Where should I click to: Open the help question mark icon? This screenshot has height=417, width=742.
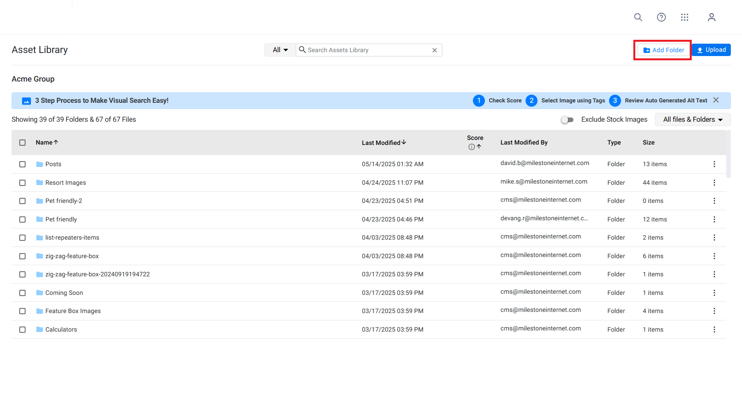click(x=661, y=17)
